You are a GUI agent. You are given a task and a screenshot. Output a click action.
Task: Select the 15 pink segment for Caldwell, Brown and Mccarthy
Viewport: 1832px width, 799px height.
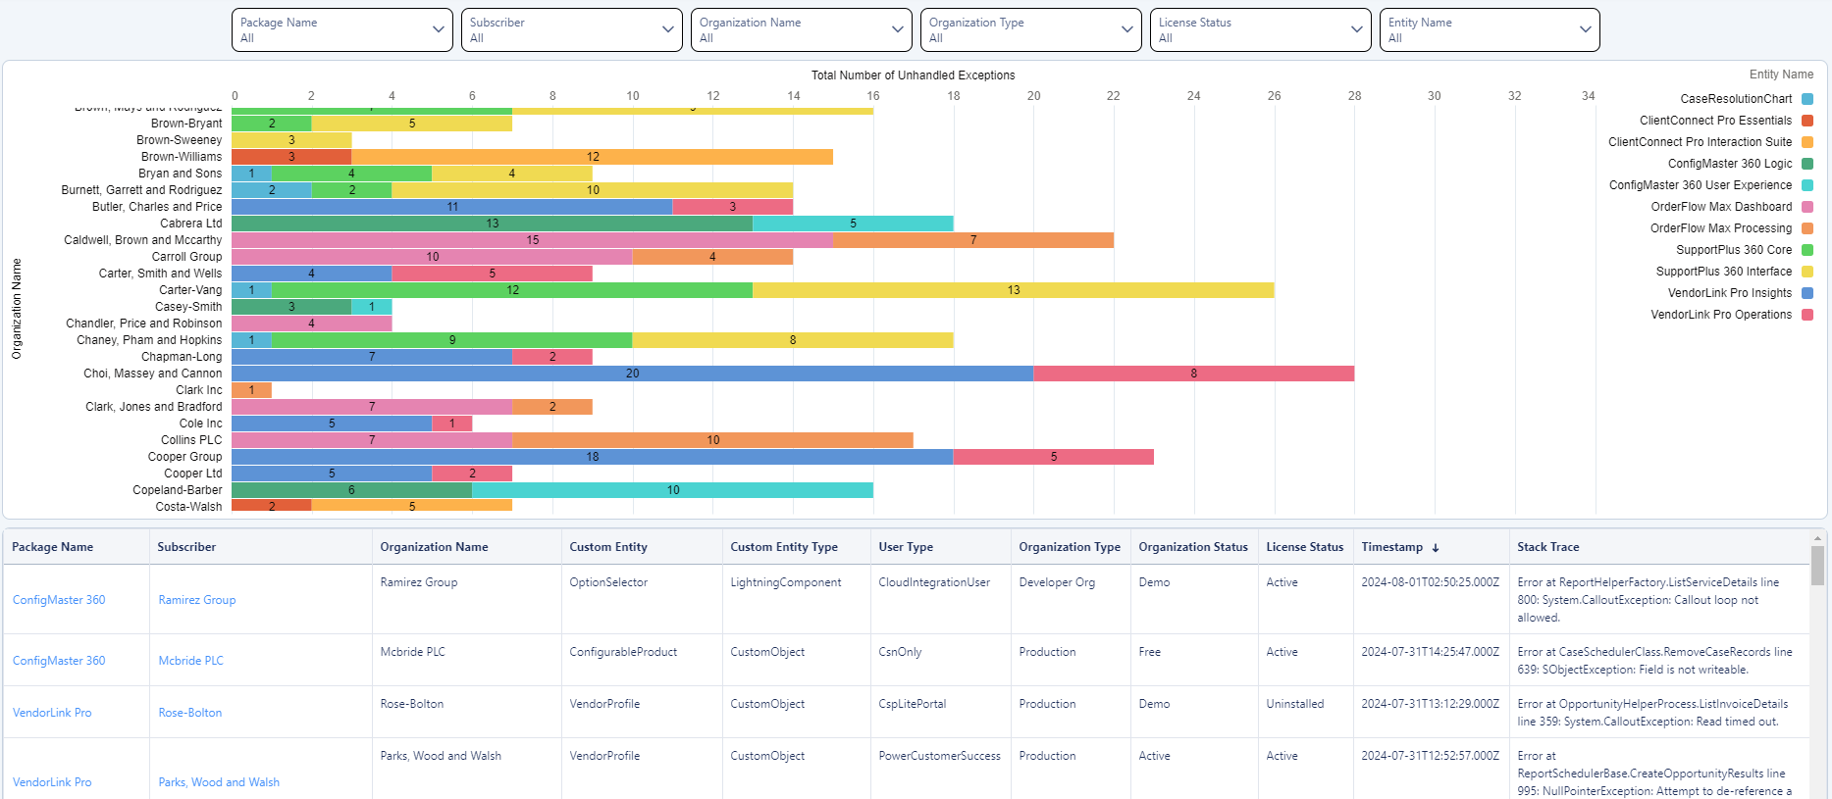[x=532, y=240]
